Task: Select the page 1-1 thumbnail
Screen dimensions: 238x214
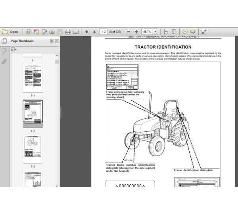Action: 33,78
